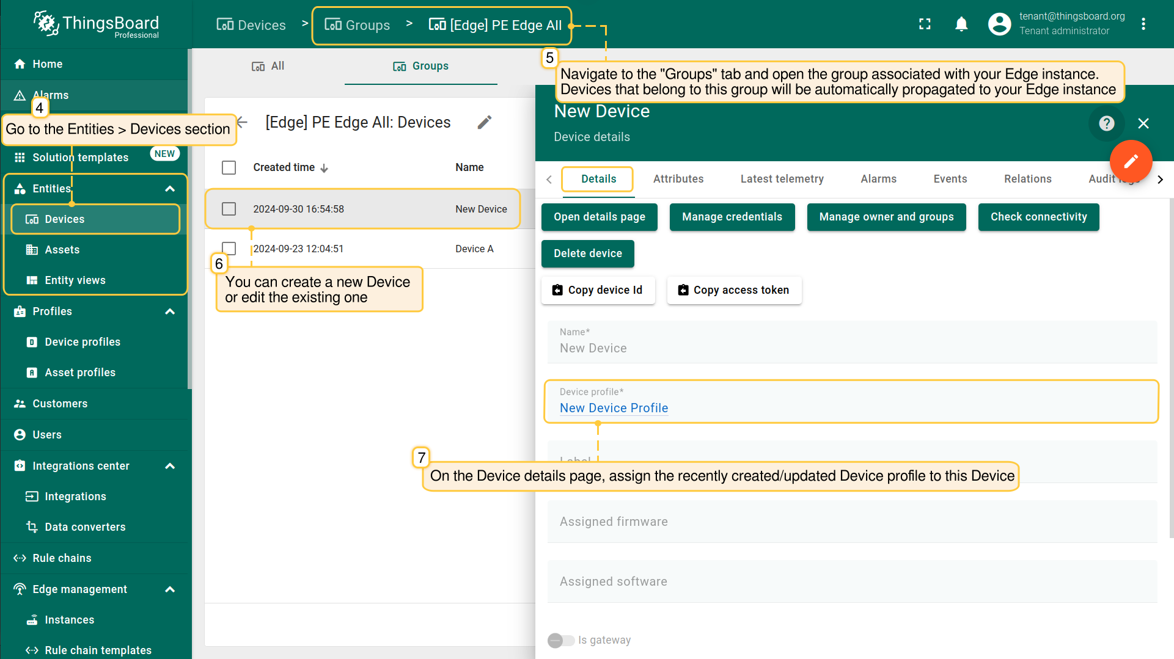The image size is (1174, 659).
Task: Click the notifications bell icon
Action: click(x=961, y=24)
